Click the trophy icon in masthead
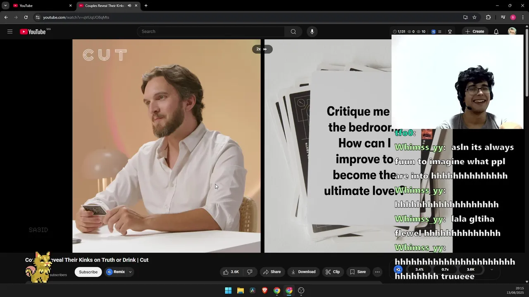Viewport: 529px width, 297px height. point(450,31)
